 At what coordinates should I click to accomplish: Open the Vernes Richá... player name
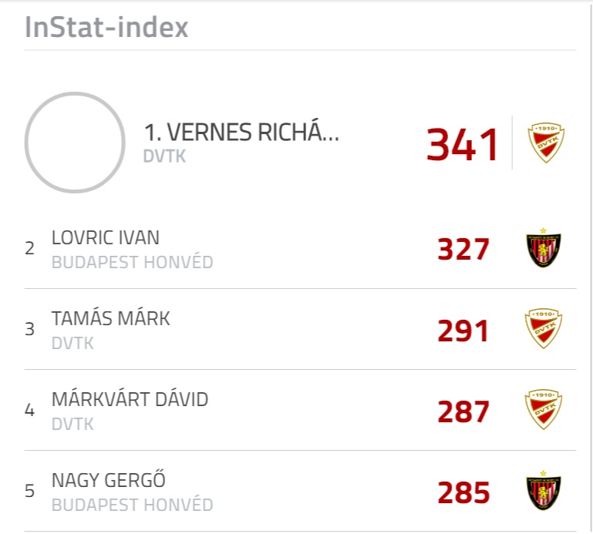(241, 133)
